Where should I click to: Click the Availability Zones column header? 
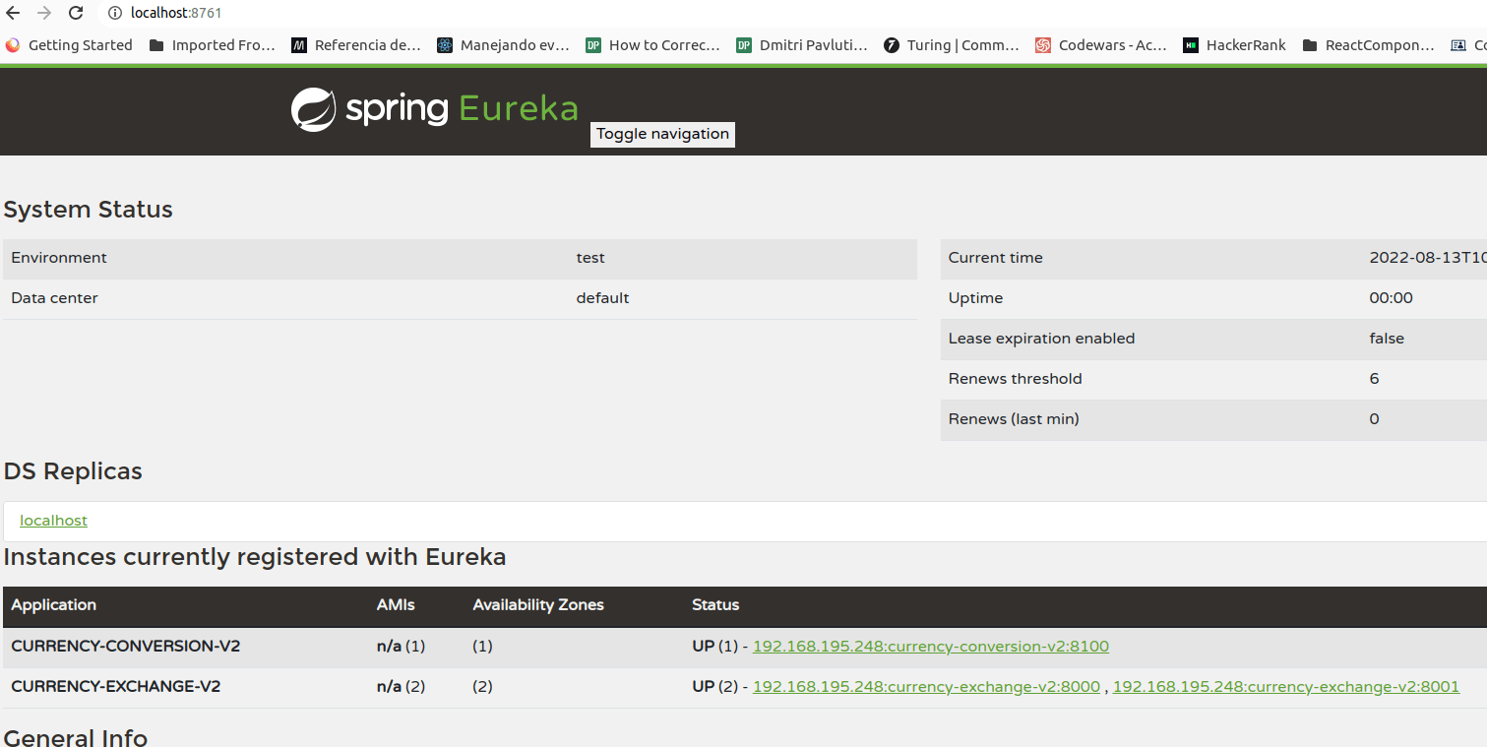(538, 605)
